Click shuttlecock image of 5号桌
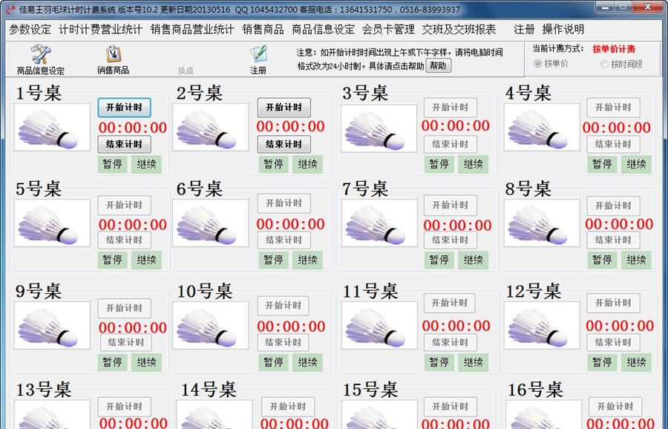 pyautogui.click(x=52, y=223)
